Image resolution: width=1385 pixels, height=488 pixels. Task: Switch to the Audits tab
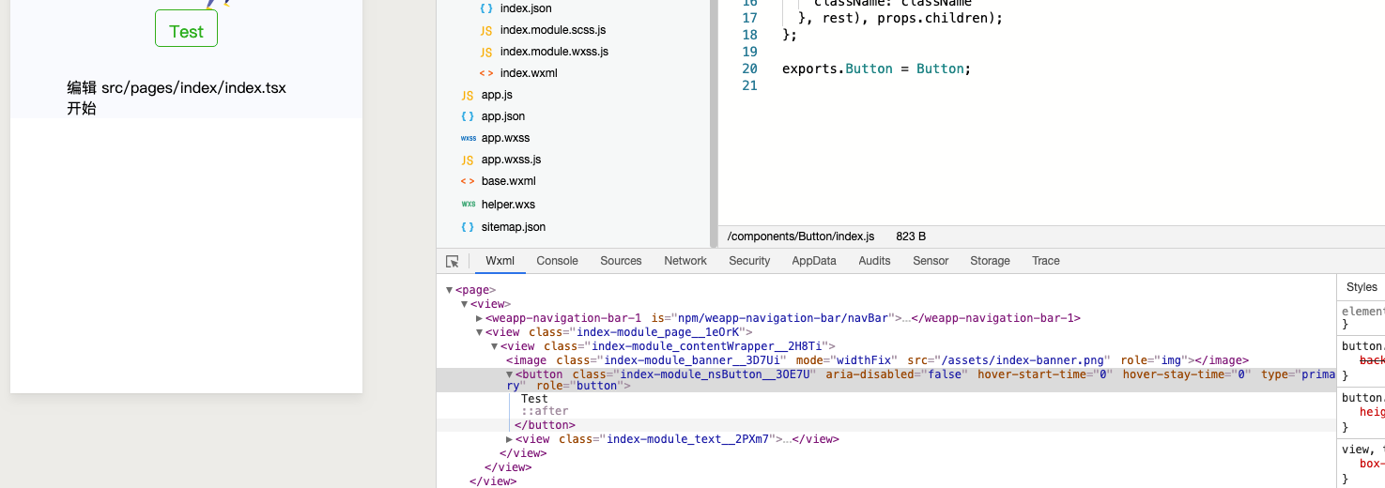point(874,261)
